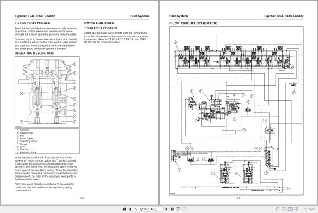Click the 'H Tank Port' legend entry

23,149
